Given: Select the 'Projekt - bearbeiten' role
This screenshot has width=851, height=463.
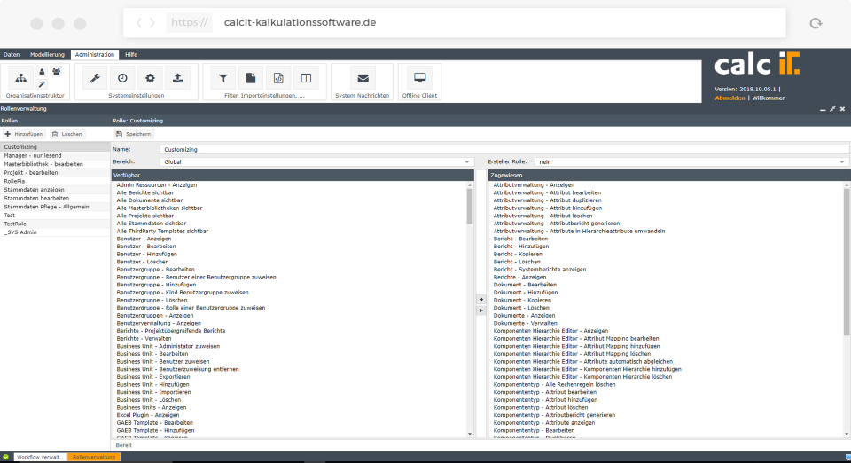Looking at the screenshot, I should click(55, 173).
